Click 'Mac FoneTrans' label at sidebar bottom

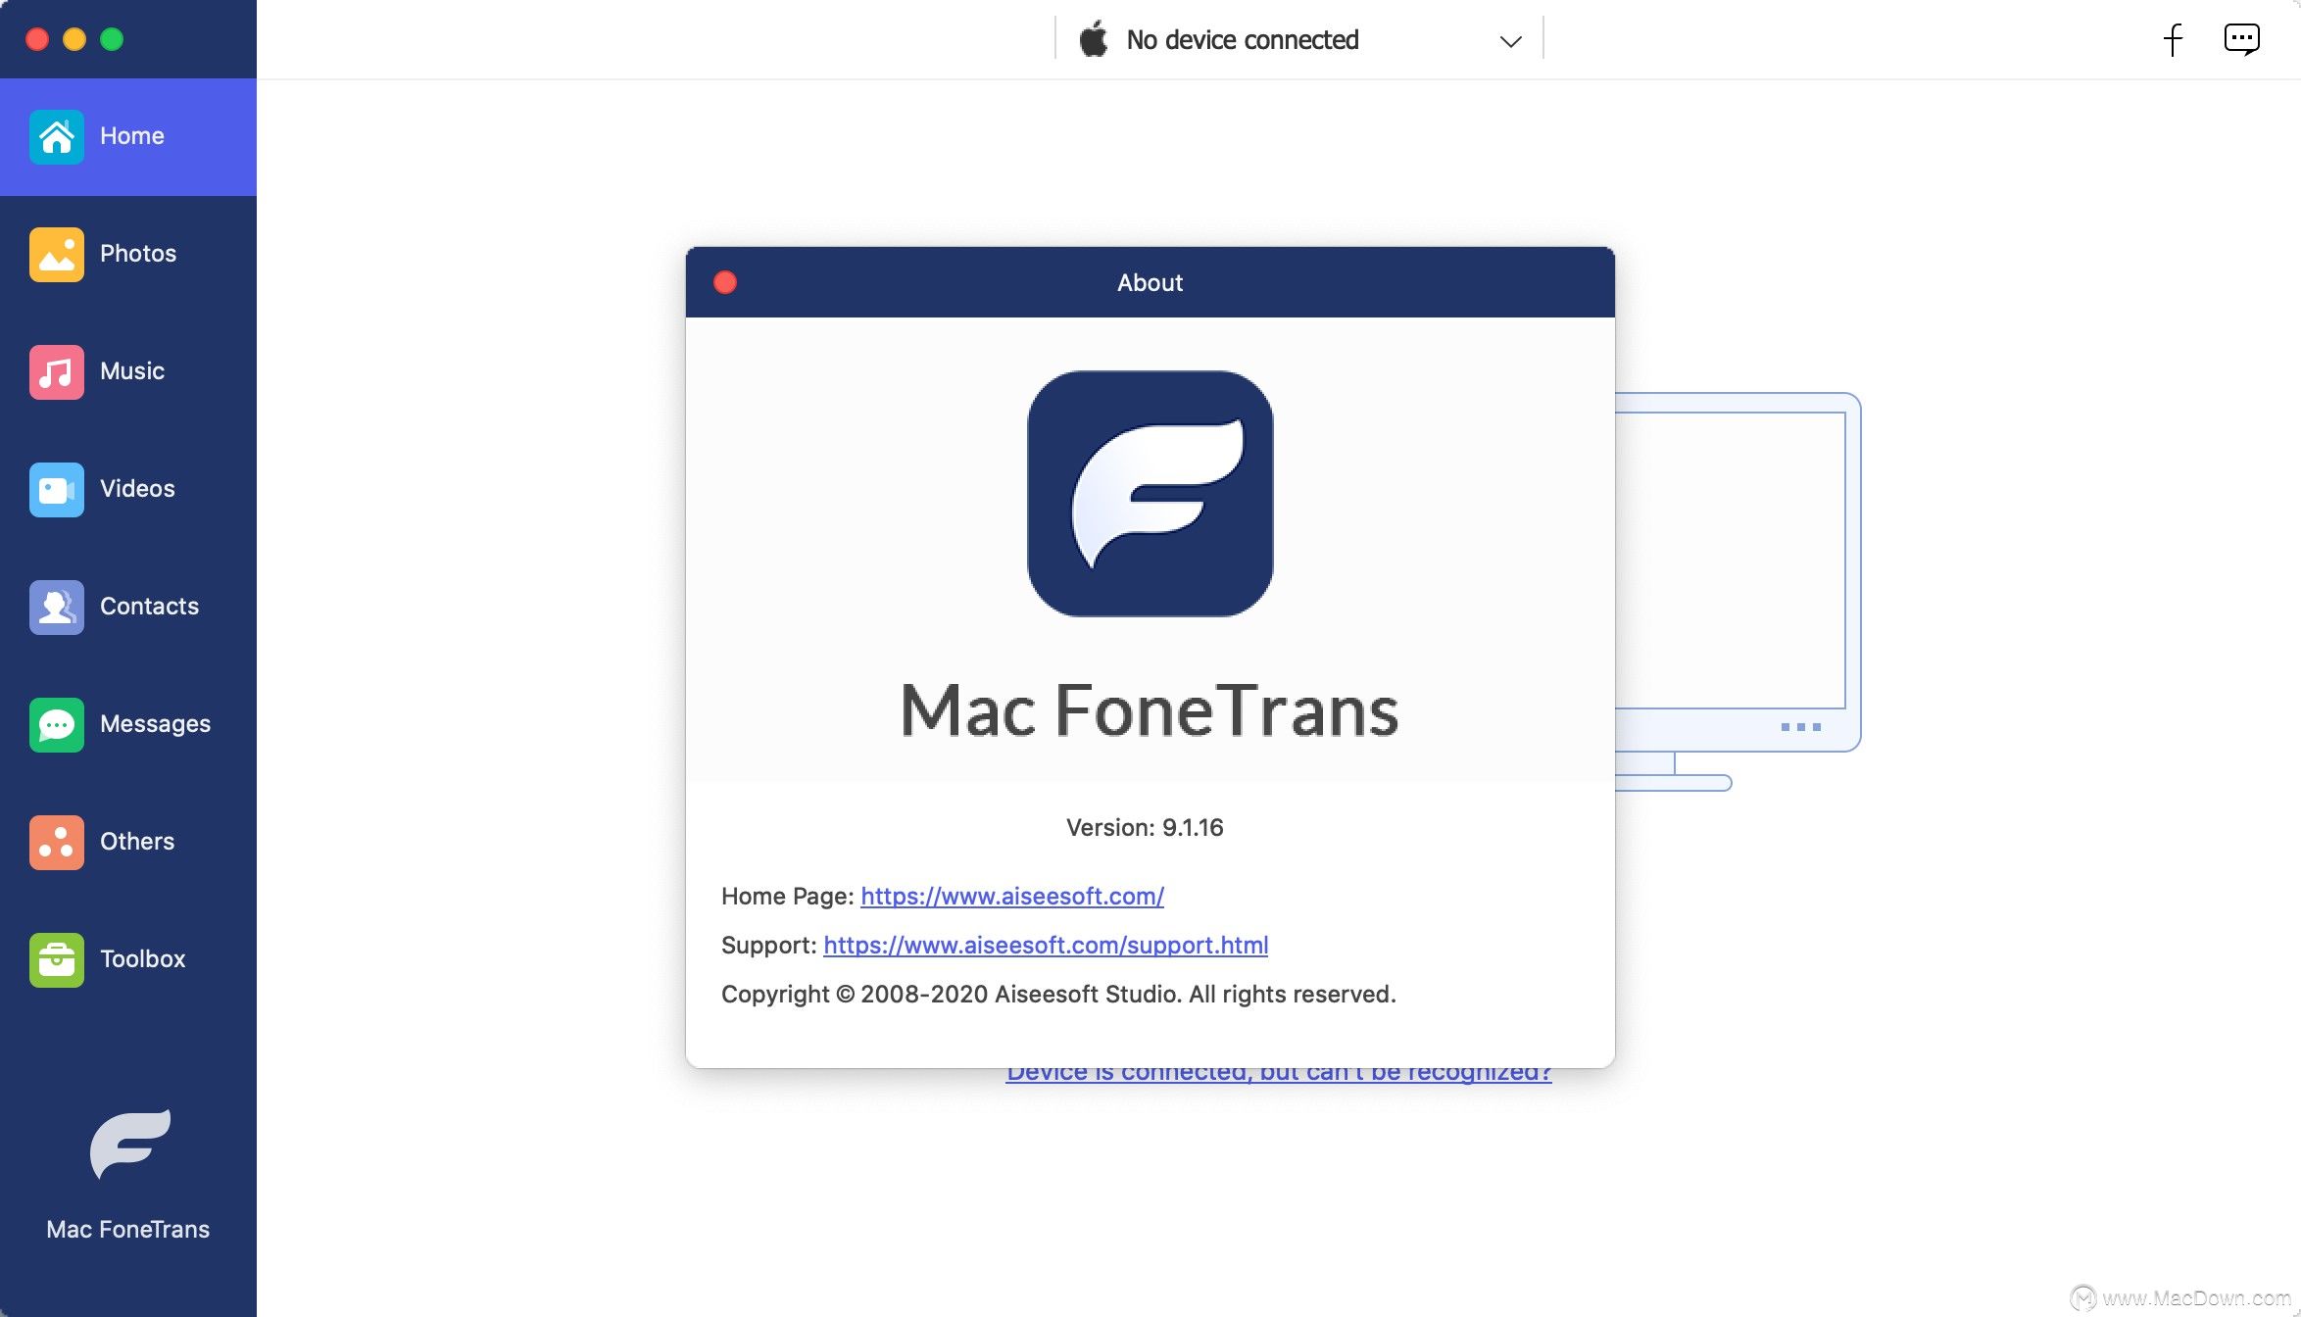pyautogui.click(x=128, y=1230)
